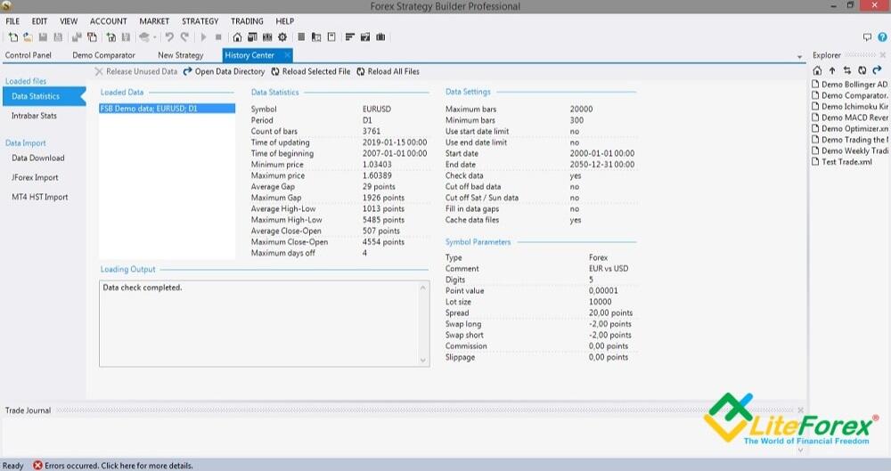The height and width of the screenshot is (471, 891).
Task: Click Loading Output scrollbar down arrow
Action: coord(422,361)
